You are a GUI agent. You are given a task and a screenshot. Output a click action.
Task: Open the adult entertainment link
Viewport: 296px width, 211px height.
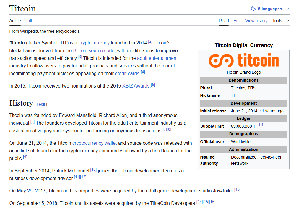tap(157, 58)
